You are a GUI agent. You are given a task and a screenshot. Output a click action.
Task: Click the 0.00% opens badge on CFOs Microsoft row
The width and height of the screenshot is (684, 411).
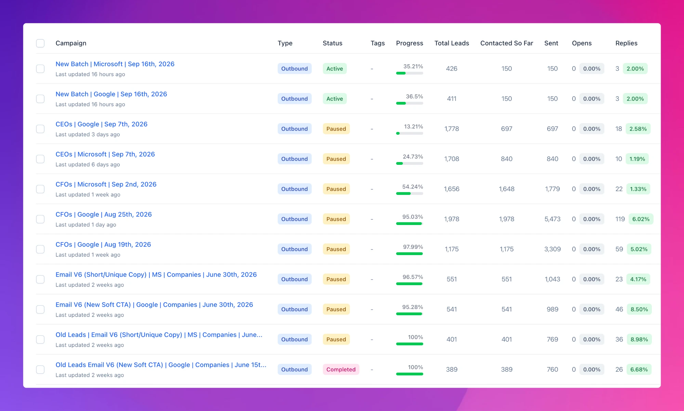(592, 189)
